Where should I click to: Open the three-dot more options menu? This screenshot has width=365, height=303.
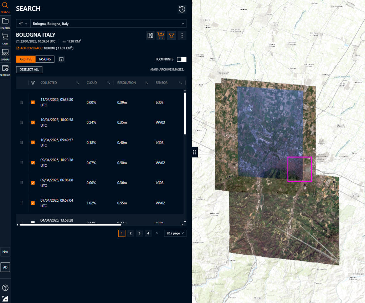[x=182, y=35]
